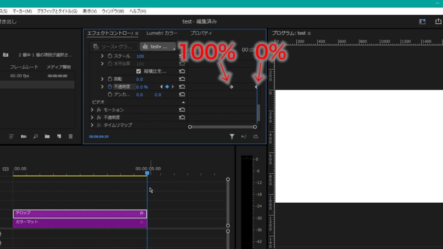The image size is (443, 249).
Task: Reset the アンカー parameter
Action: pyautogui.click(x=182, y=94)
